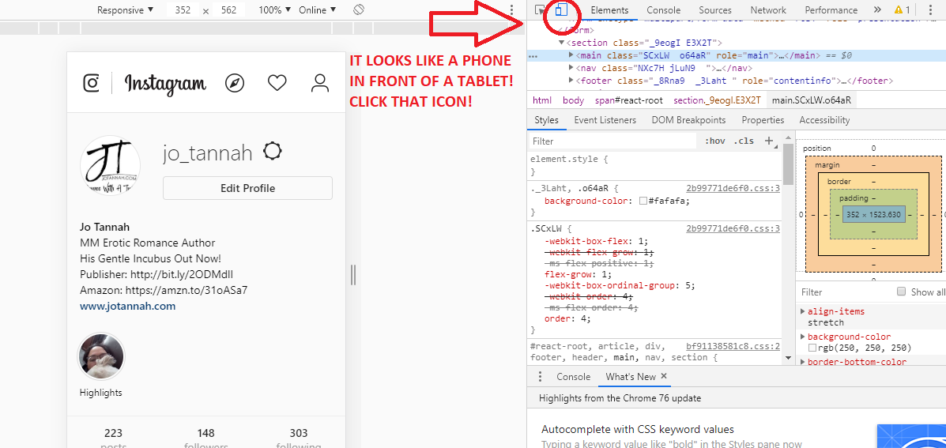Expand border-bottom-color computed property
946x448 pixels.
coord(802,362)
